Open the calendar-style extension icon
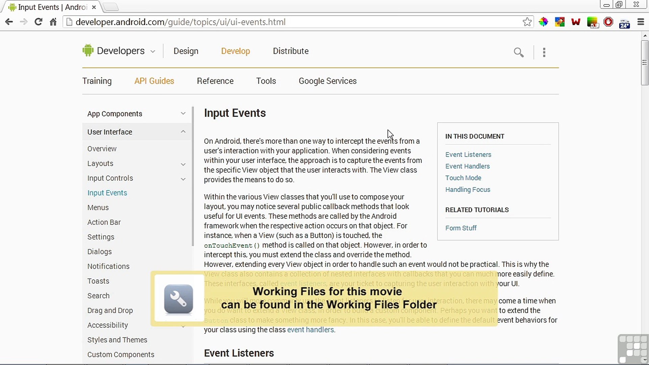The image size is (649, 365). coord(624,23)
